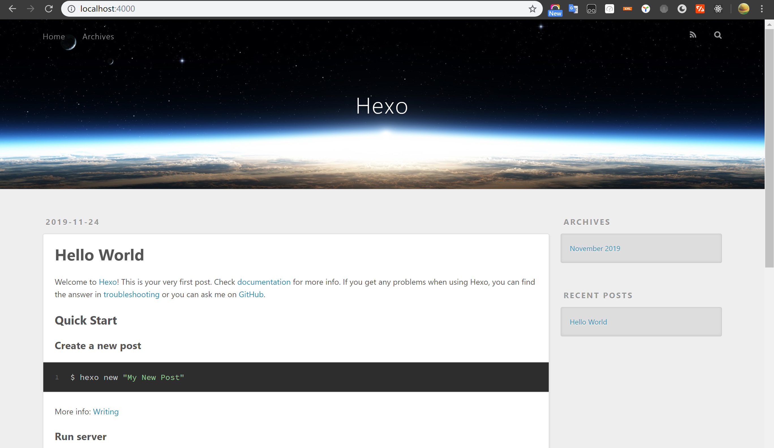Click the Hexo site title
This screenshot has height=448, width=774.
pyautogui.click(x=382, y=106)
